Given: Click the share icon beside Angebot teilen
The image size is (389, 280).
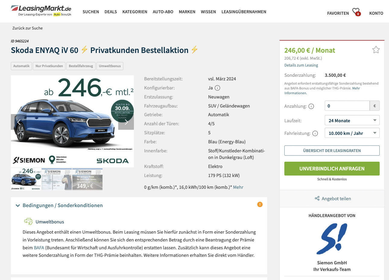Looking at the screenshot, I should point(317,198).
